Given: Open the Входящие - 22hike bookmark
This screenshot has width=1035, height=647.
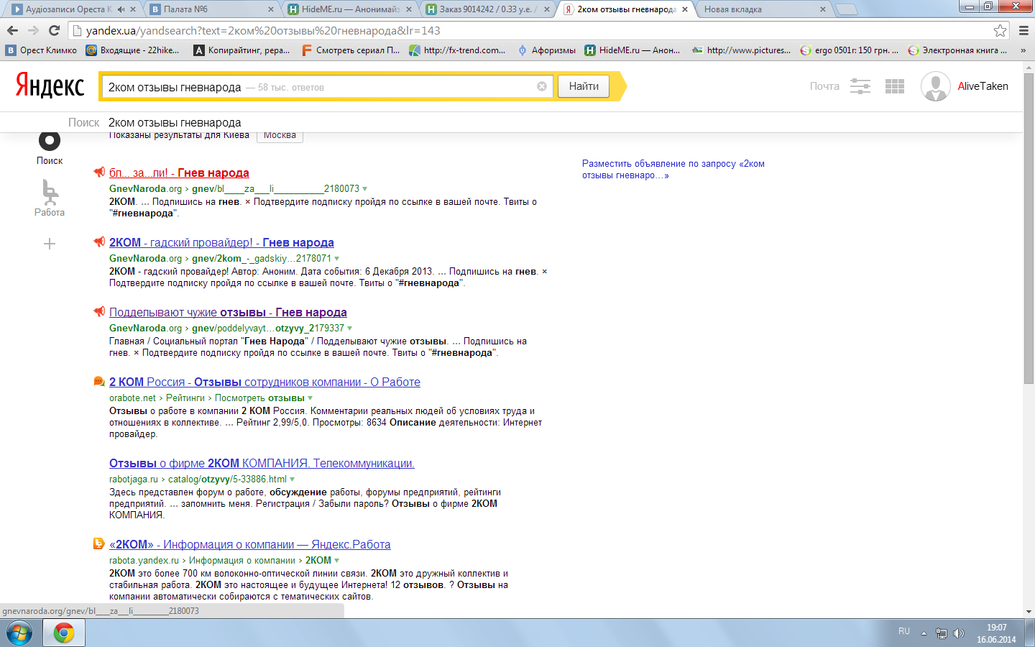Looking at the screenshot, I should pyautogui.click(x=132, y=50).
